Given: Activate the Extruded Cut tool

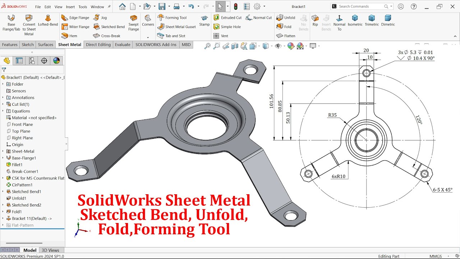Looking at the screenshot, I should [227, 18].
